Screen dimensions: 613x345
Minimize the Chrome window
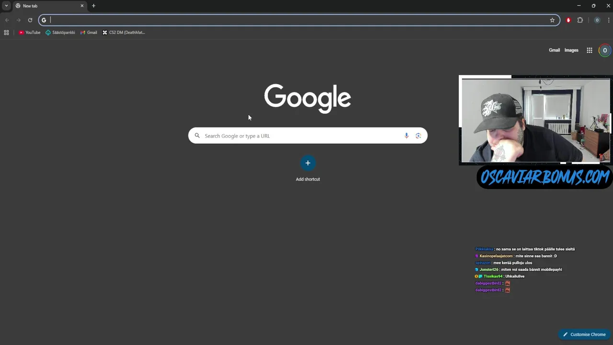pyautogui.click(x=579, y=6)
